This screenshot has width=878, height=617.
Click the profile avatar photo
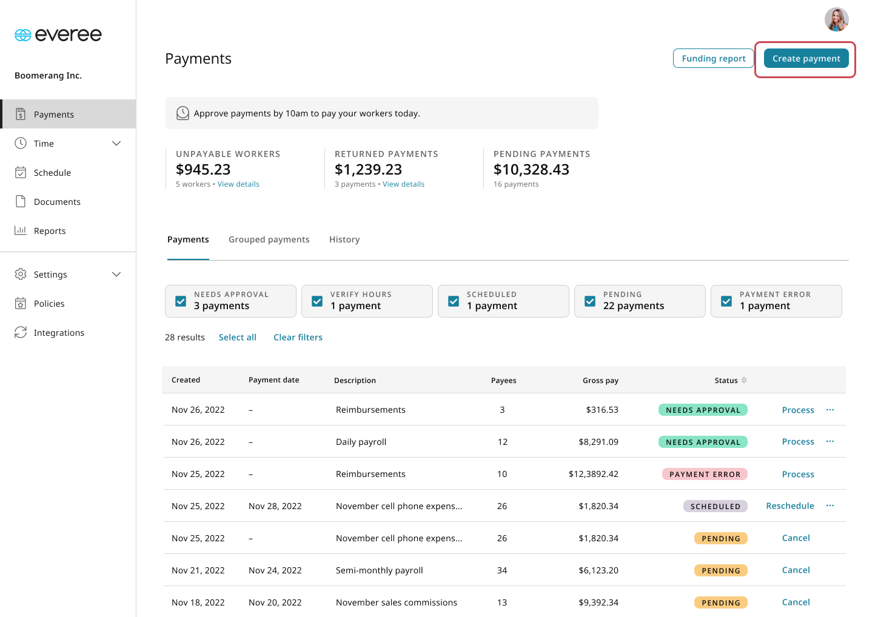(837, 19)
